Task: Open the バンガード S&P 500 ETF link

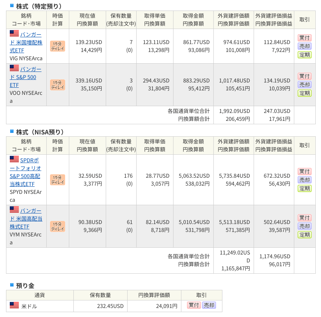Action: (25, 77)
